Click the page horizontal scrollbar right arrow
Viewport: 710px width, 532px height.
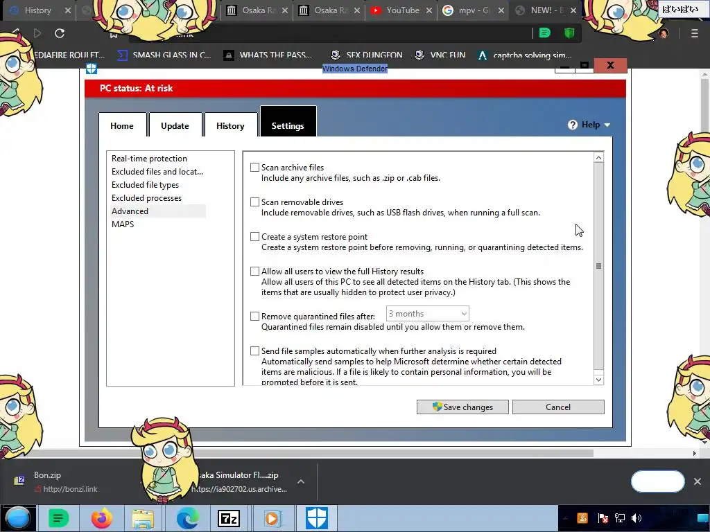click(x=694, y=453)
